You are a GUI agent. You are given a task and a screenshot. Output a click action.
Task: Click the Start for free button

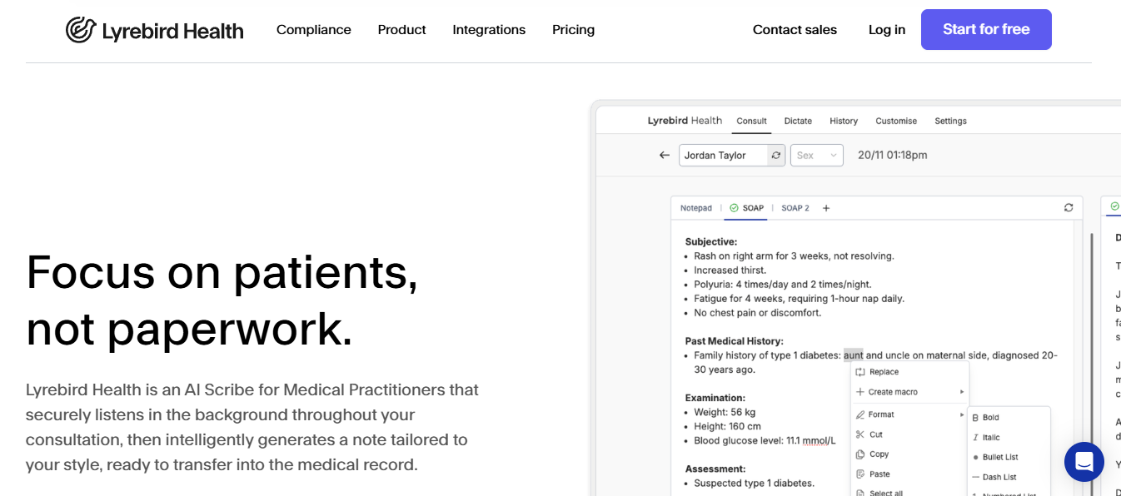click(x=986, y=30)
